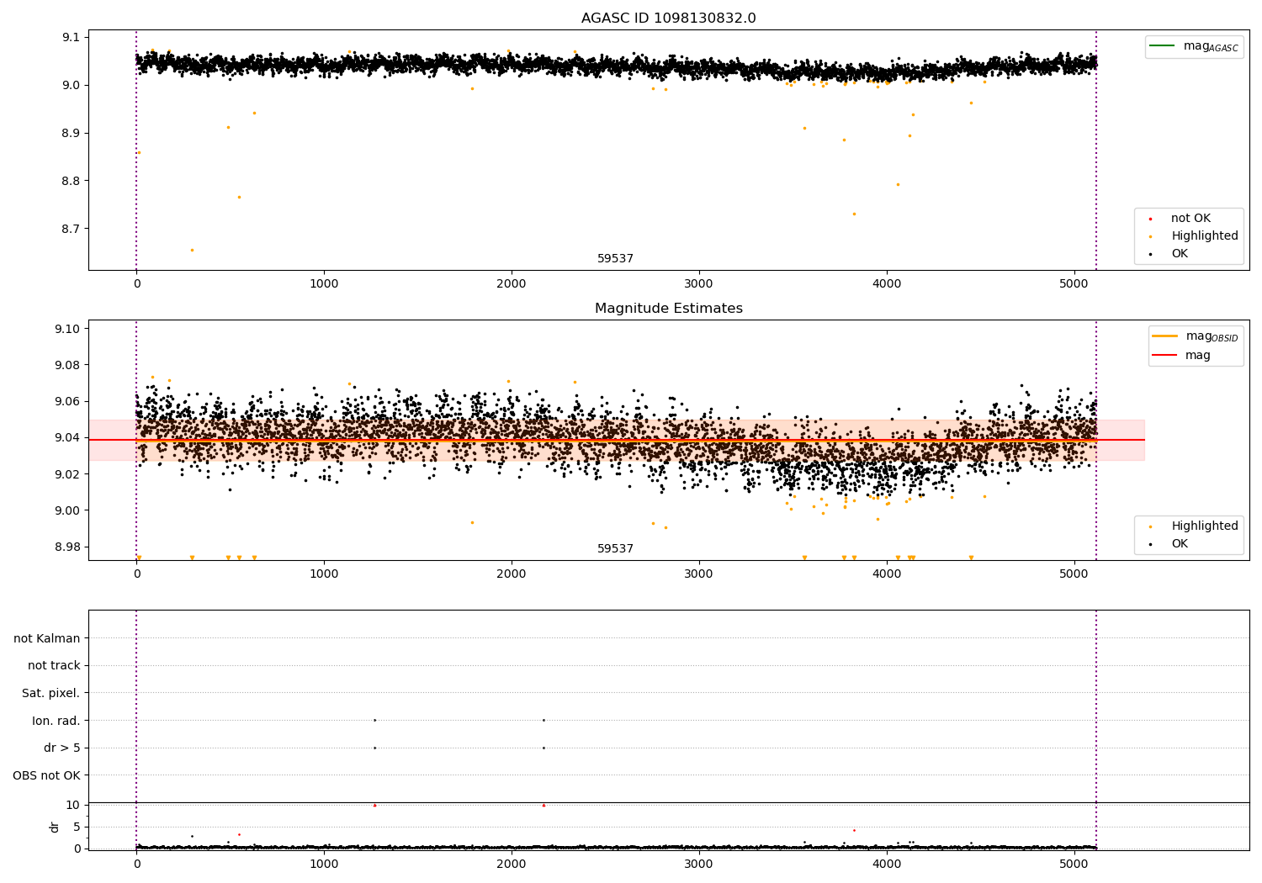Click the 'AGASC ID 1098130832.0' plot title
Screen dimensions: 1262x883
[668, 19]
